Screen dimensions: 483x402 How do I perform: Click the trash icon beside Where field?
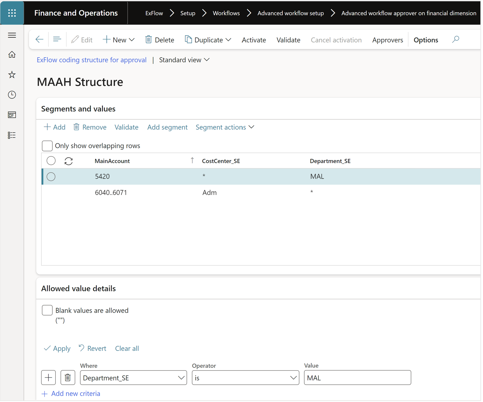click(68, 377)
